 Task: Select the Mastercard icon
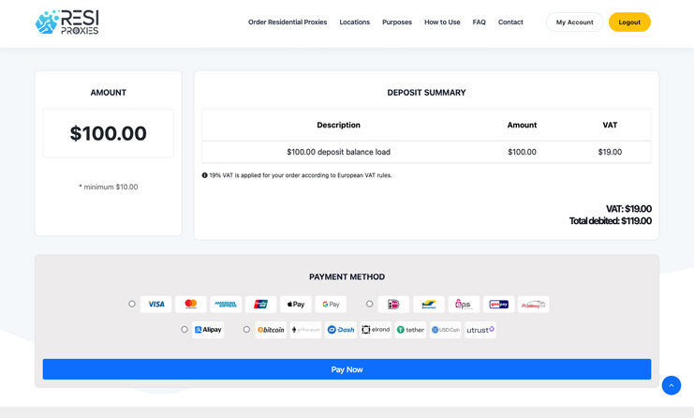point(191,305)
